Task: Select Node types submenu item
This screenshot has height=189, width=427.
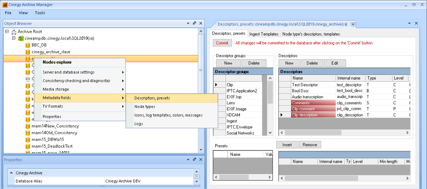Action: coord(172,107)
